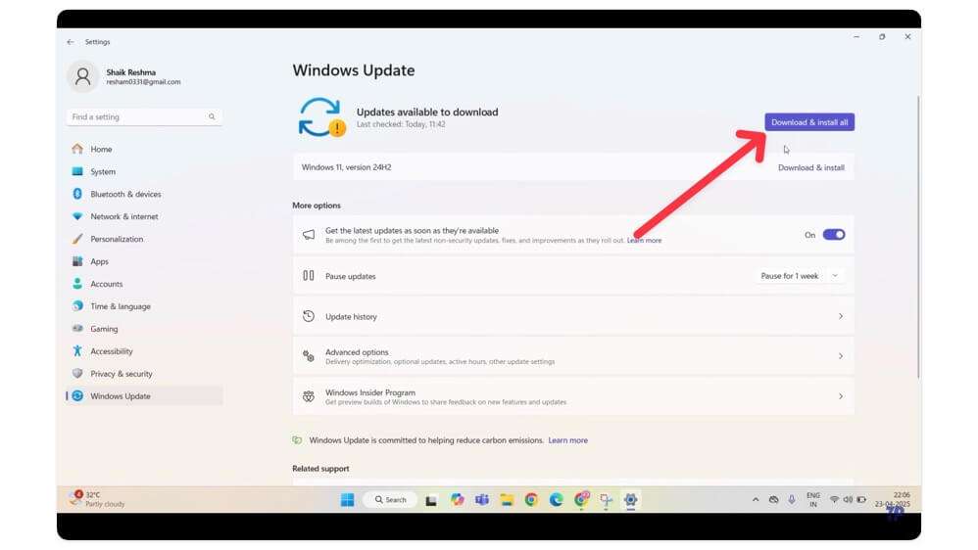Click the megaphone icon for latest updates
978x550 pixels.
click(309, 235)
